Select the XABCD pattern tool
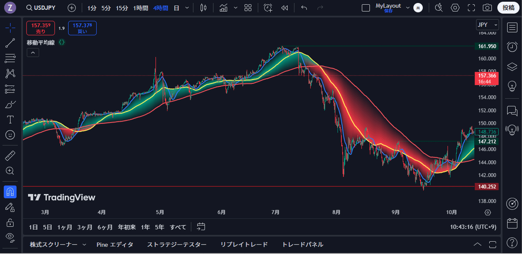This screenshot has width=522, height=254. 10,74
